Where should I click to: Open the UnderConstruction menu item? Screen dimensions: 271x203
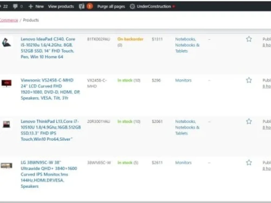[154, 7]
